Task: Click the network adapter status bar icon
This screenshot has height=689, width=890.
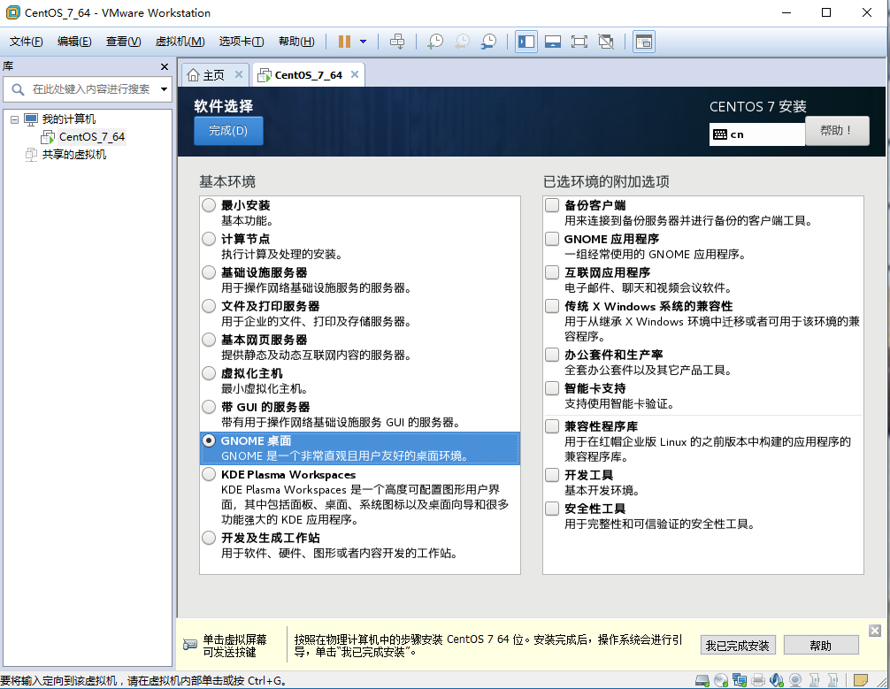Action: tap(740, 680)
